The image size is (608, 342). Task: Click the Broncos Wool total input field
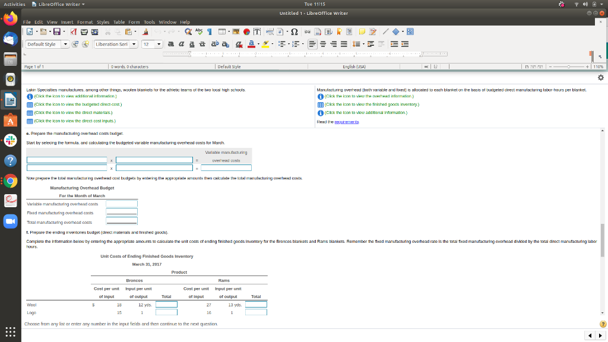coord(166,304)
